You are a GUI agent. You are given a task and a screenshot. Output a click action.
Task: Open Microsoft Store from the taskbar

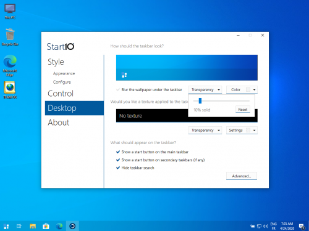click(46, 226)
